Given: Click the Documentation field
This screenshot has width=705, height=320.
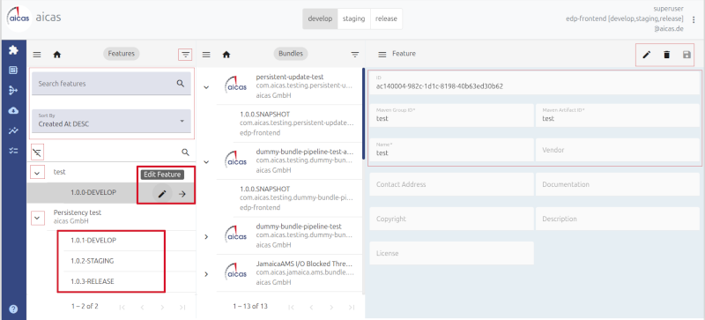Looking at the screenshot, I should [x=618, y=184].
